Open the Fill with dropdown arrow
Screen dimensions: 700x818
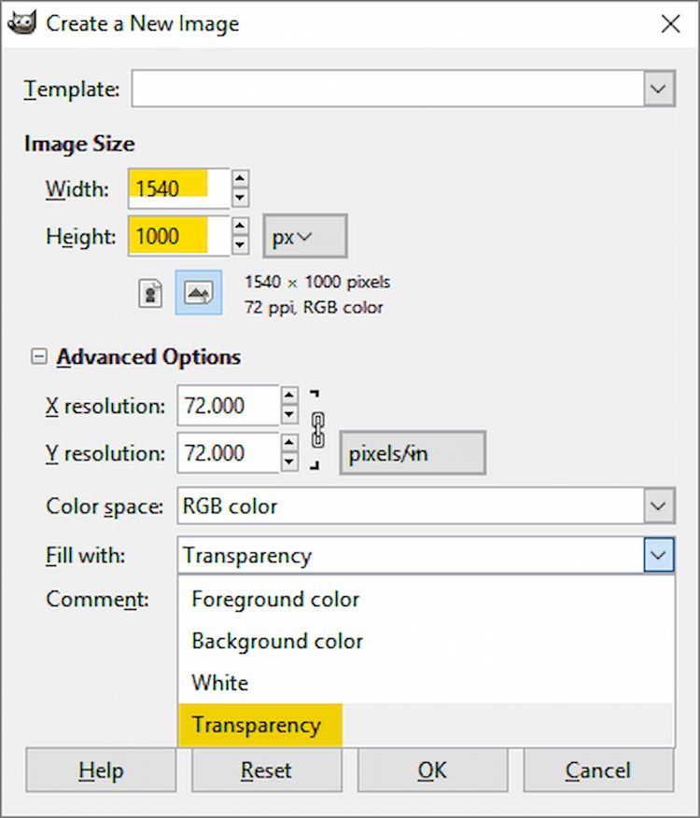660,555
